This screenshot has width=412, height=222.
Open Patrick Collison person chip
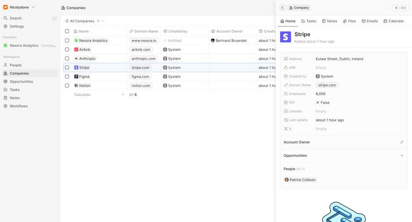[300, 180]
